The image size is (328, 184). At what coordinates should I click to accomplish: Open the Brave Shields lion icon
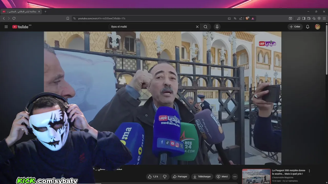pos(247,18)
